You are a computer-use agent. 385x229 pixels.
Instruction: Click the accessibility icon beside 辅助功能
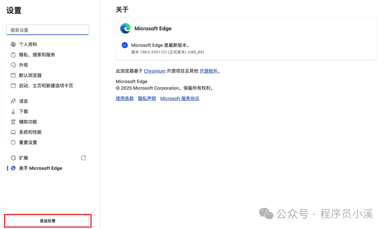coord(13,122)
